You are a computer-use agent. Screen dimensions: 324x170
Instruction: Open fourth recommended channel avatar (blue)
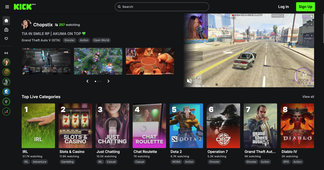(6, 92)
